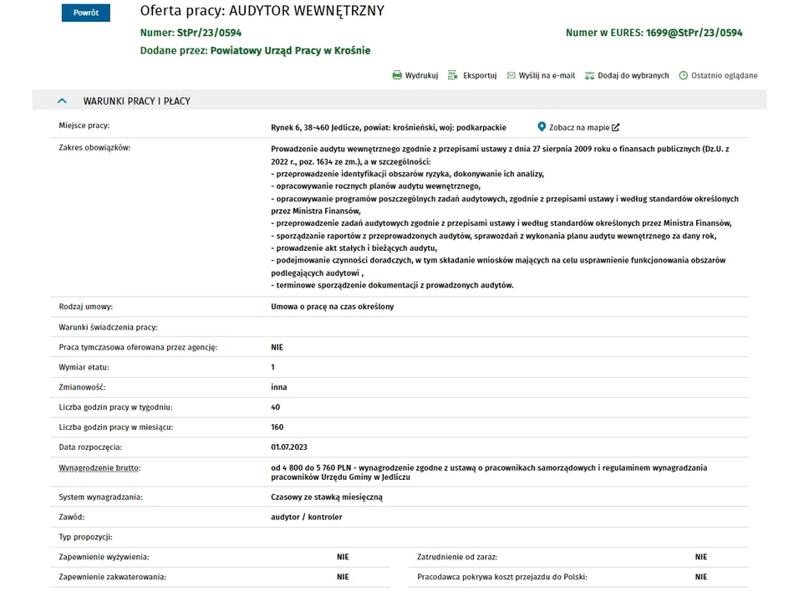
Task: Click the offer number StPr/23/0594
Action: [x=209, y=33]
